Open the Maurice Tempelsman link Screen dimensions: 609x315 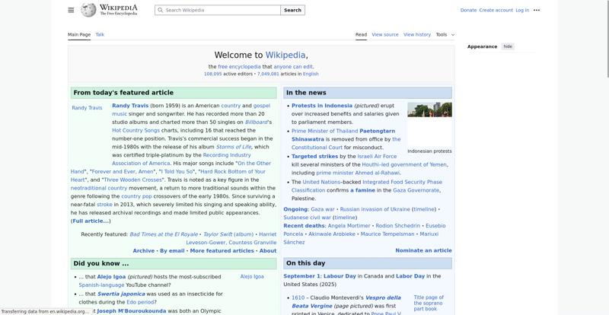(387, 234)
